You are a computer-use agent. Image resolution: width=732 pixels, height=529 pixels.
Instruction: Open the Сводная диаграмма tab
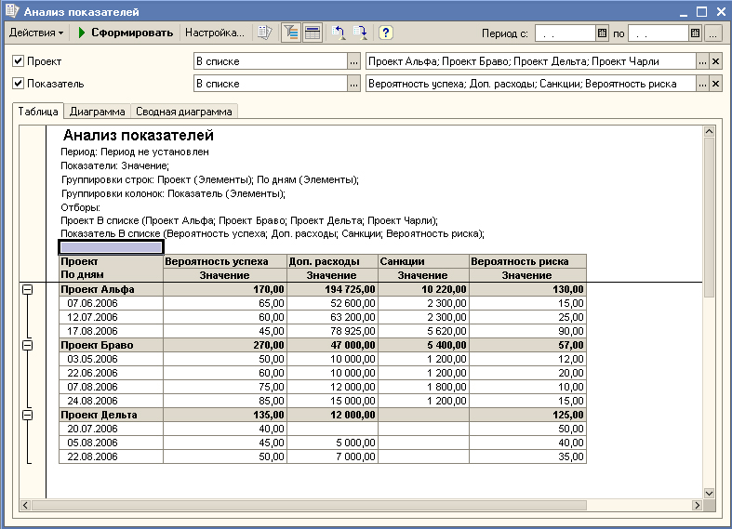pos(184,112)
